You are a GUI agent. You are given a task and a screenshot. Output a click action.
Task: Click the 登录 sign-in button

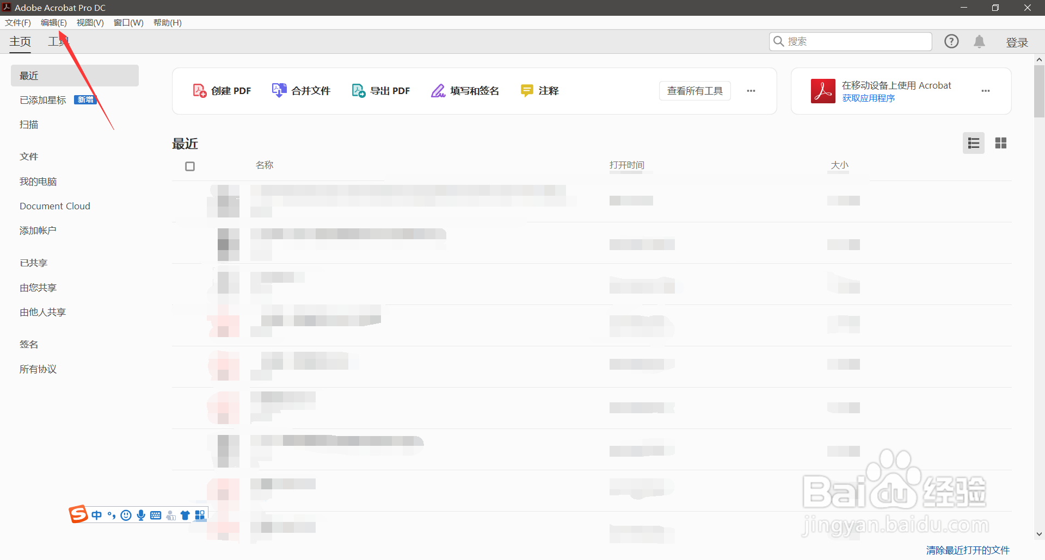coord(1017,42)
